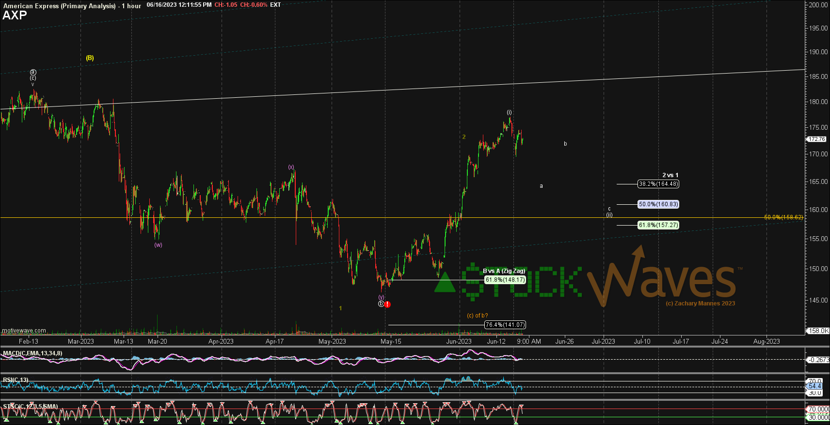
Task: Click the Jun-12 date axis label
Action: click(x=496, y=341)
